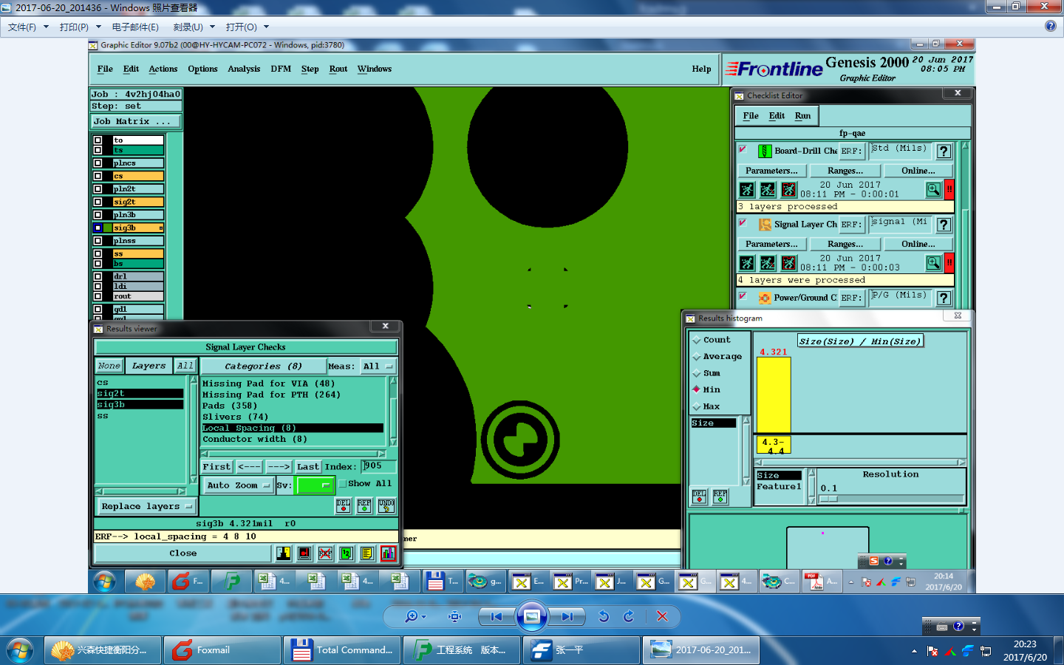
Task: Click the Signal Layer check orange icon
Action: 765,225
